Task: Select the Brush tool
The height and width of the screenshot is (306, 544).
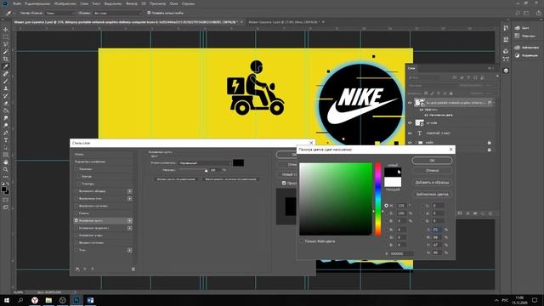Action: click(6, 81)
